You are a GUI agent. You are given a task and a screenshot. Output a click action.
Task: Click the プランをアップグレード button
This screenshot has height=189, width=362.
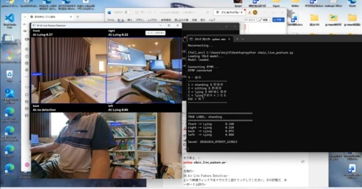point(229,13)
